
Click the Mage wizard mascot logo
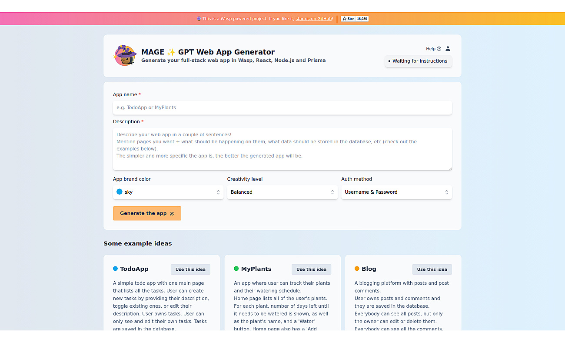click(x=125, y=55)
